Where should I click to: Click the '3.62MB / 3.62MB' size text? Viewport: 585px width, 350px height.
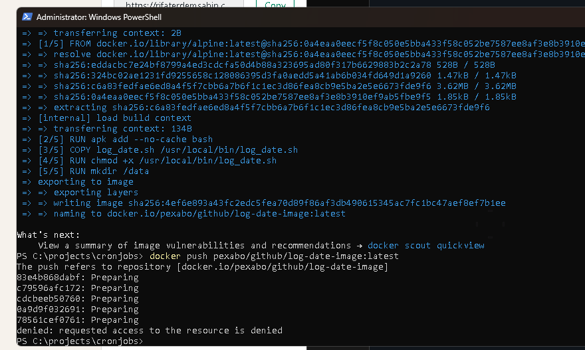tap(477, 86)
